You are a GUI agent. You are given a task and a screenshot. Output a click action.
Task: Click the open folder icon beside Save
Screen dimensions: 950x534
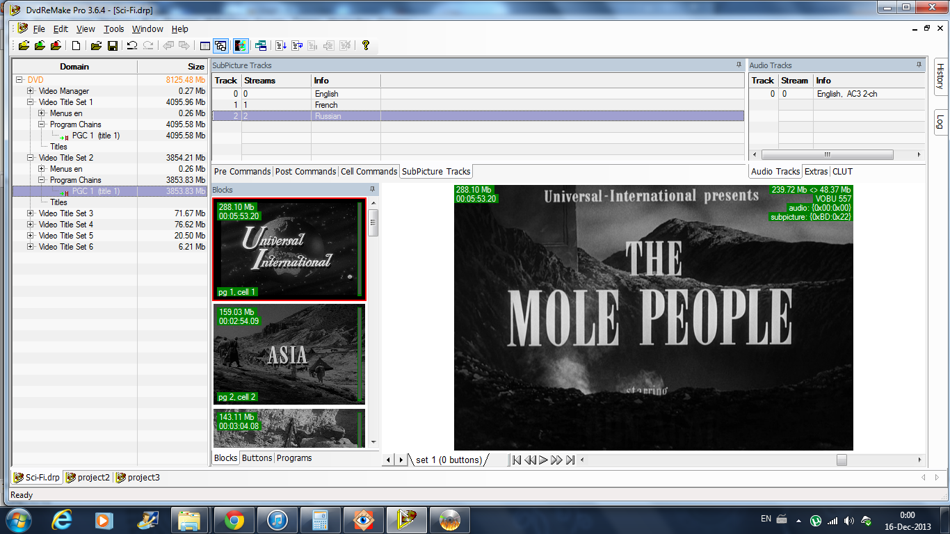coord(96,46)
